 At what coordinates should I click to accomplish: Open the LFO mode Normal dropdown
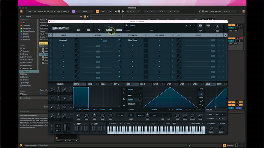[134, 89]
